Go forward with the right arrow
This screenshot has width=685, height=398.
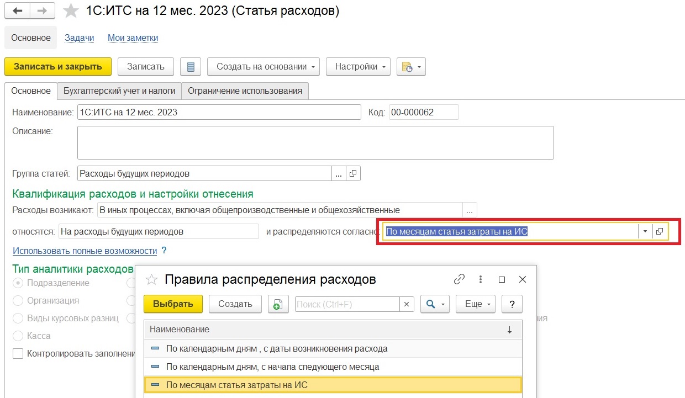click(x=42, y=10)
